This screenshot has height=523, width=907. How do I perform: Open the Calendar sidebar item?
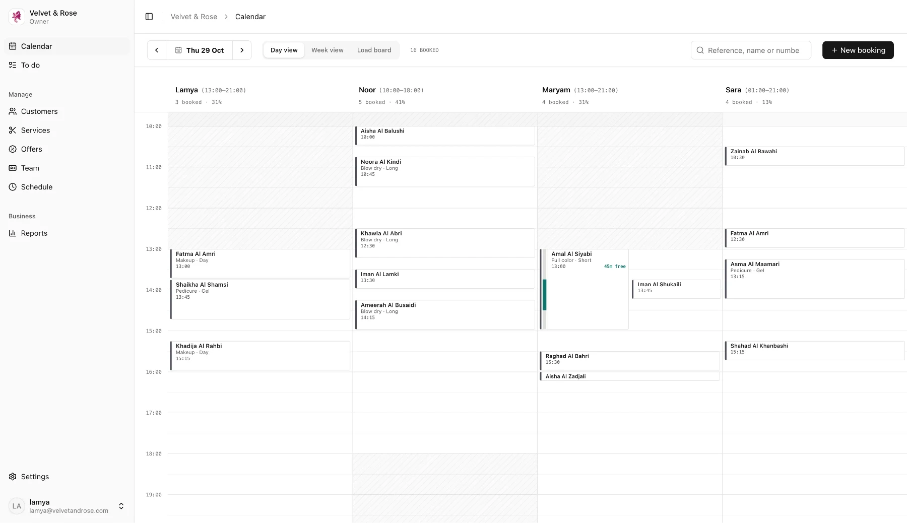click(x=67, y=46)
